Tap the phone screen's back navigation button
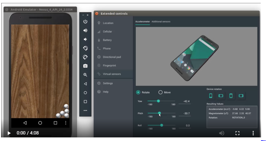Viewport: 266px width, 141px height. coord(25,123)
